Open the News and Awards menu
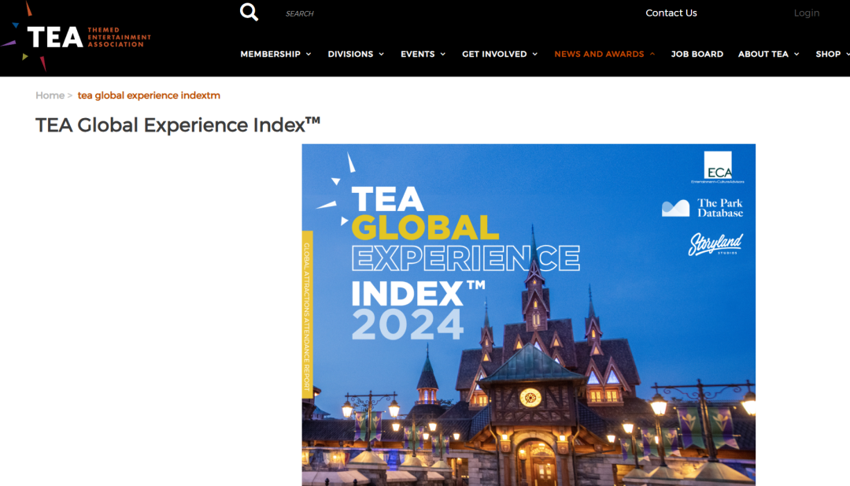The height and width of the screenshot is (486, 850). (599, 54)
